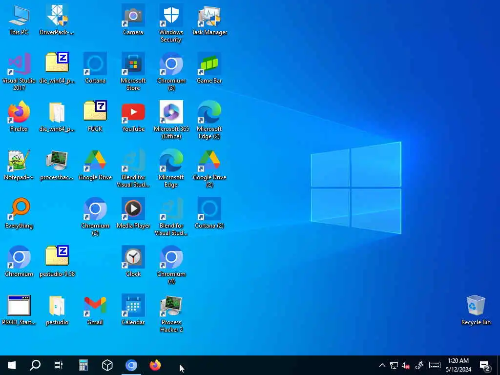Open the Windows Start menu
This screenshot has width=500, height=375.
coord(12,365)
